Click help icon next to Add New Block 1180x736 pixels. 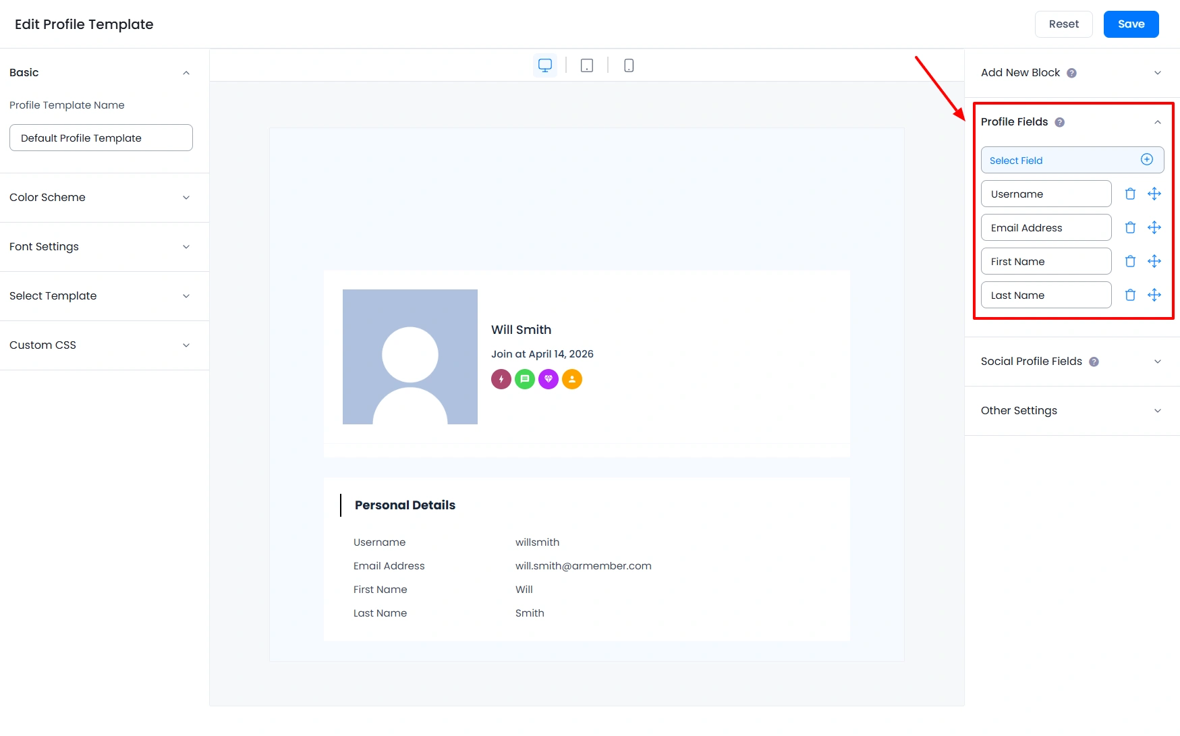(1071, 73)
